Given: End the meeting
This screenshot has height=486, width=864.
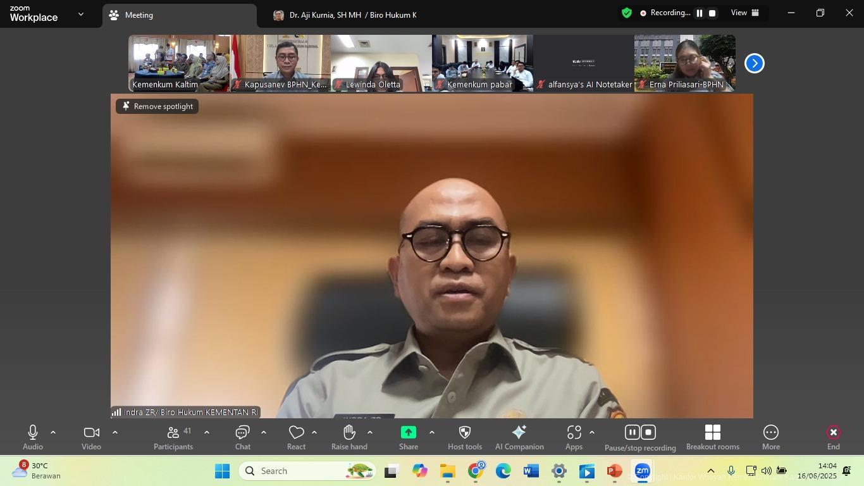Looking at the screenshot, I should (833, 437).
